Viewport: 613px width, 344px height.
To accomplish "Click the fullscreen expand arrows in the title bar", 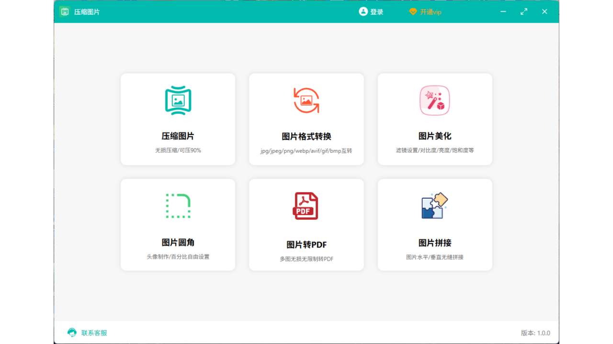I will coord(523,11).
